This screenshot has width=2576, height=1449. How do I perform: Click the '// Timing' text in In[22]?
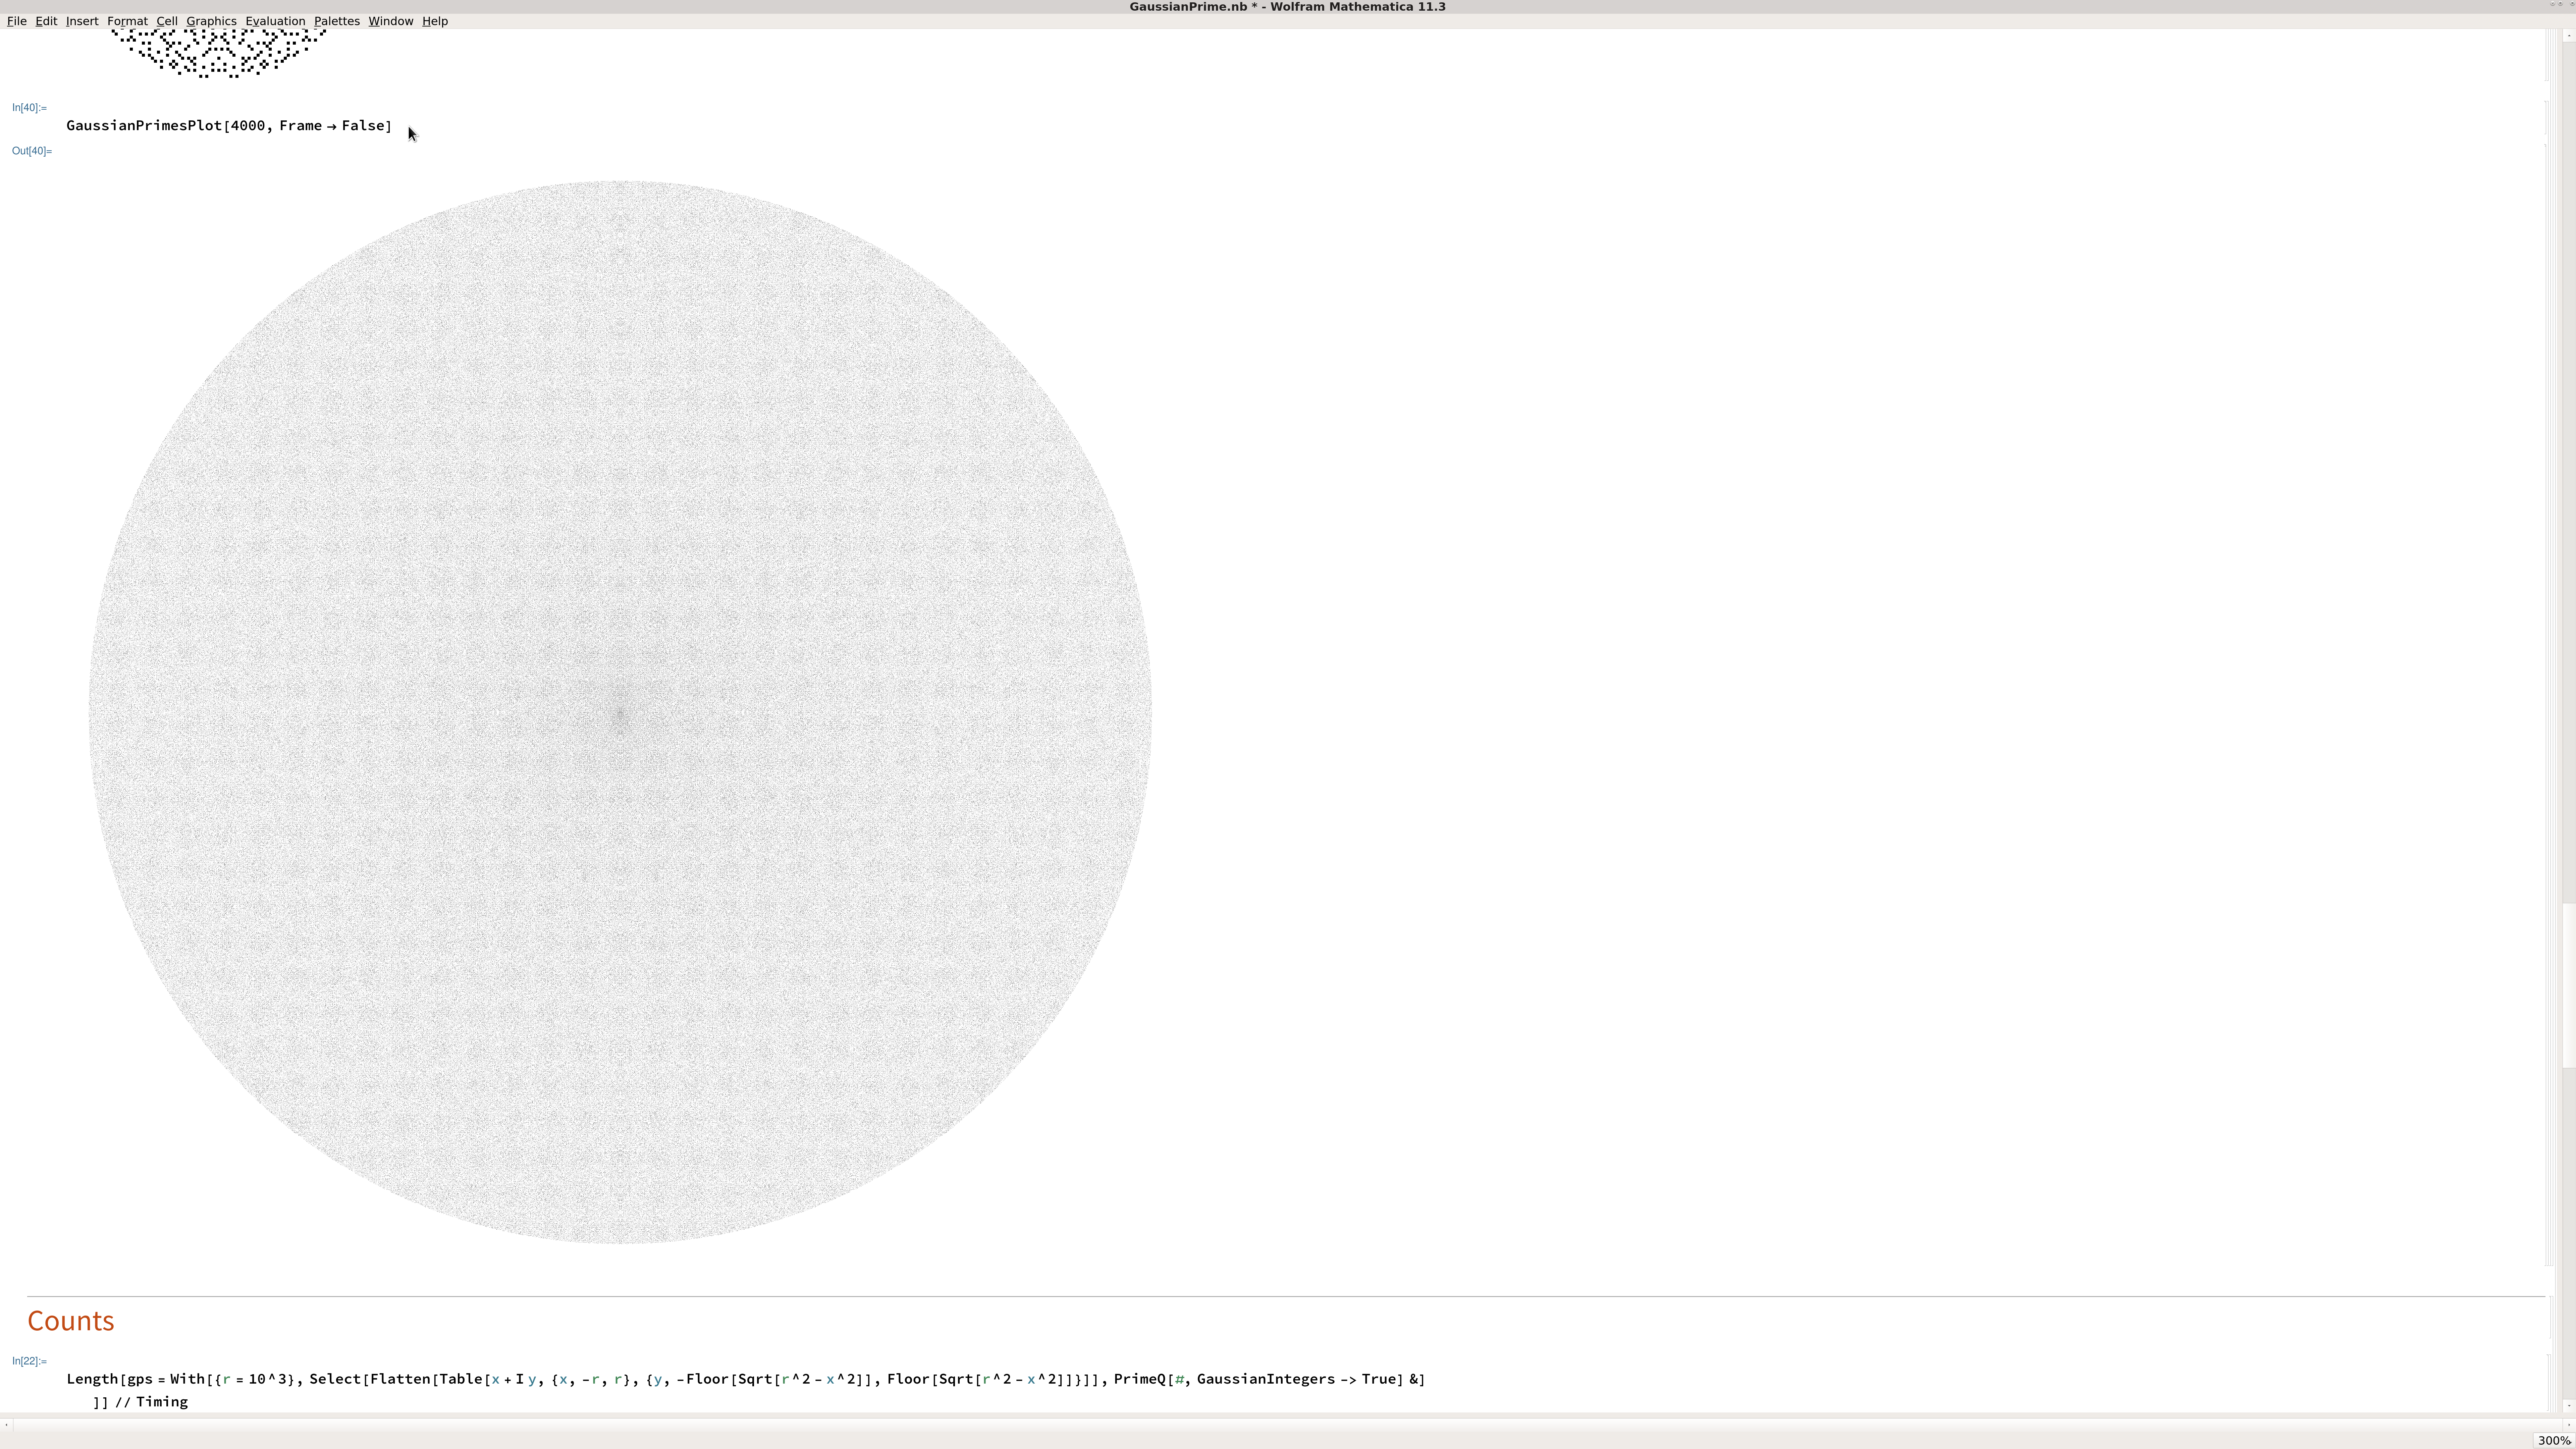[x=152, y=1402]
